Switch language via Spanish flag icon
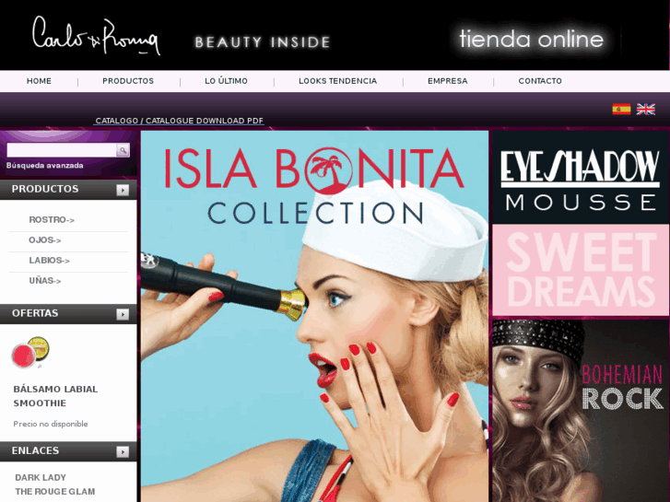The width and height of the screenshot is (670, 502). 621,110
